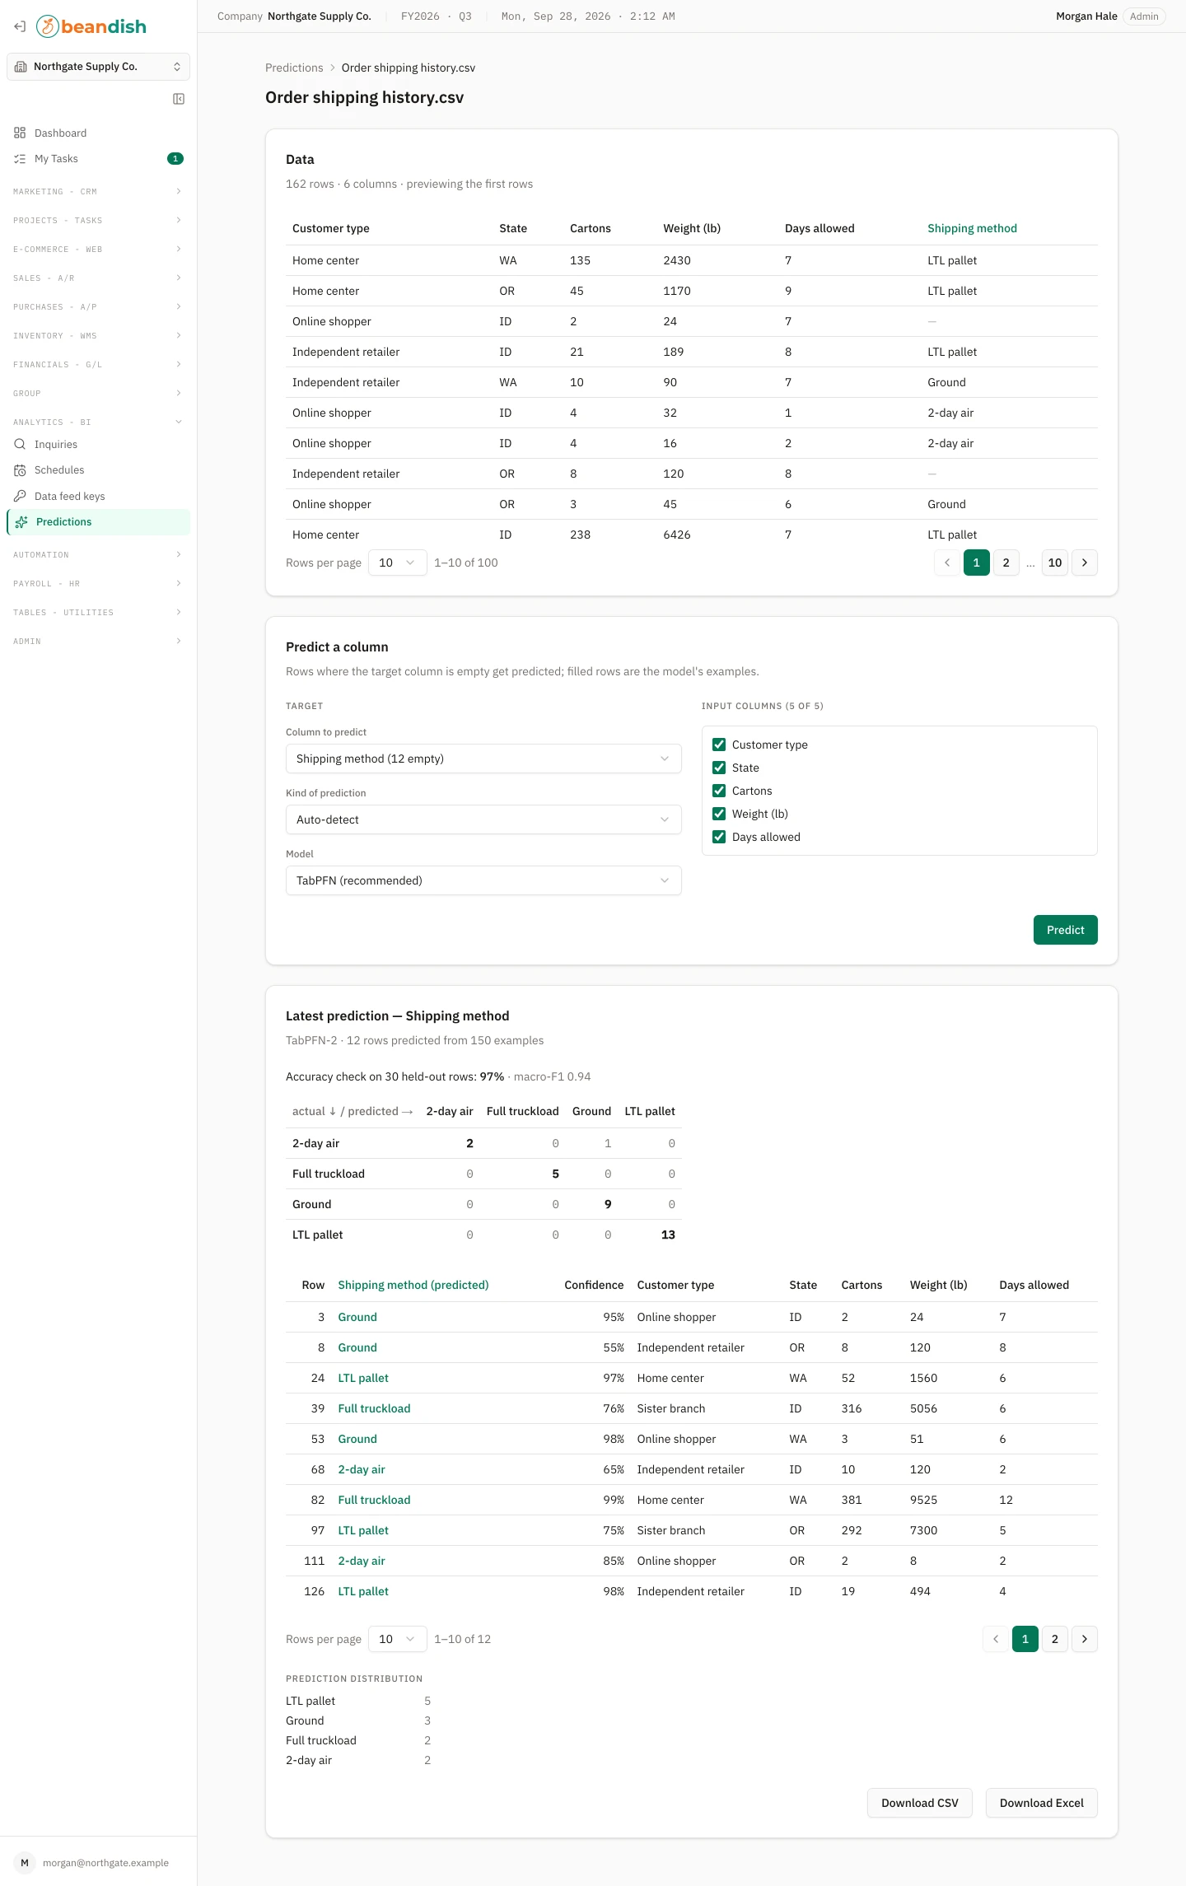Open My Tasks list
The width and height of the screenshot is (1186, 1886).
click(98, 159)
